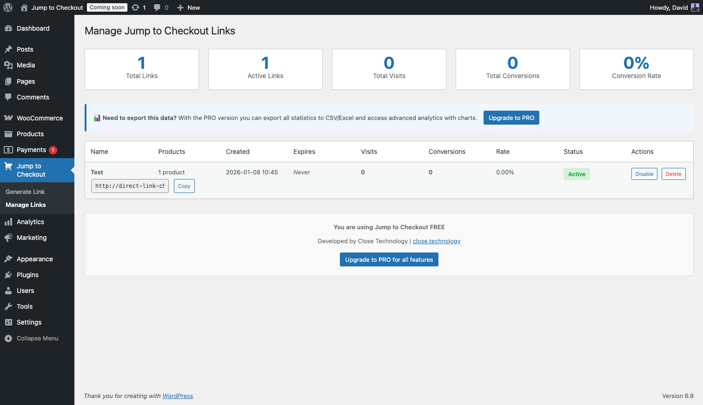This screenshot has width=703, height=405.
Task: Click the WooCommerce icon in sidebar
Action: click(x=8, y=118)
